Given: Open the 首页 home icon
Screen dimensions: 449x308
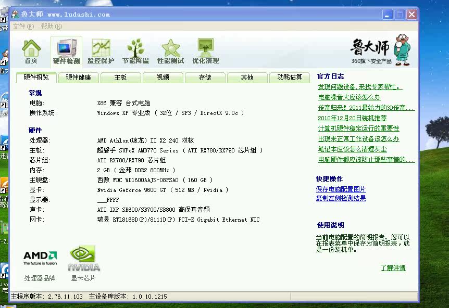Looking at the screenshot, I should coord(31,52).
